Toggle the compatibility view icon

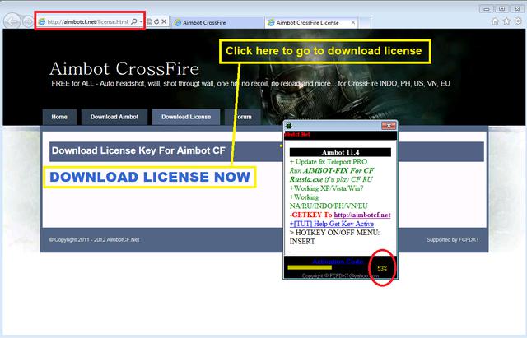tap(149, 21)
